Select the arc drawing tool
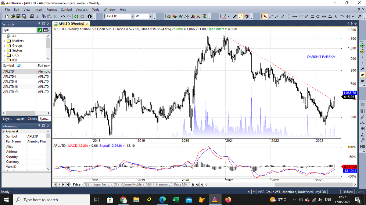Screen dimensions: 366x205 [342, 16]
